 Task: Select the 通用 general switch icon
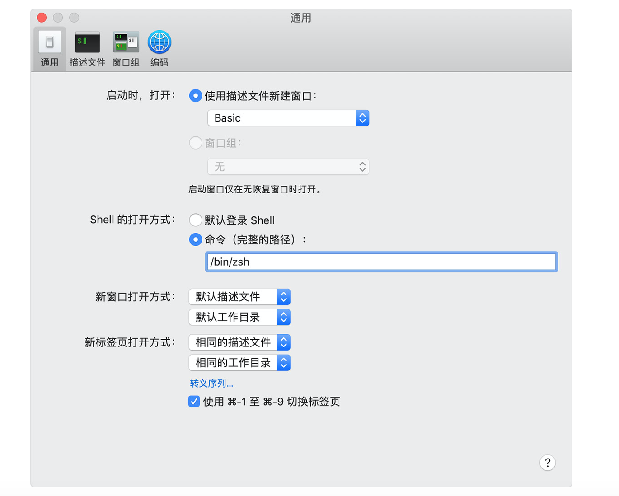(50, 42)
